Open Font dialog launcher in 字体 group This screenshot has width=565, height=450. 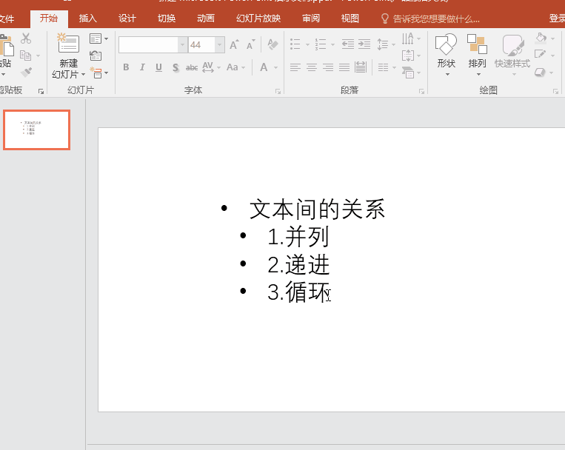[278, 92]
